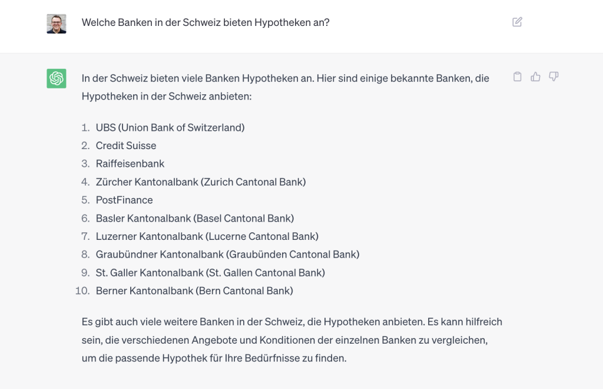
Task: Click the user profile photo
Action: pos(57,24)
